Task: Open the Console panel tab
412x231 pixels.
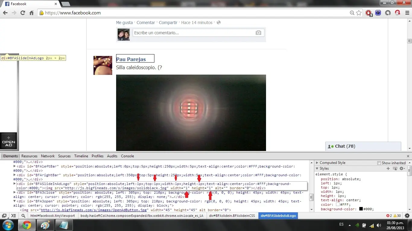Action: 127,156
